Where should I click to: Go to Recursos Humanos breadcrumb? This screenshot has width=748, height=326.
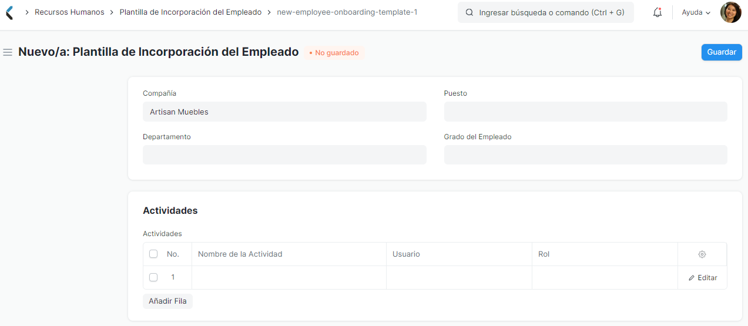(x=69, y=12)
